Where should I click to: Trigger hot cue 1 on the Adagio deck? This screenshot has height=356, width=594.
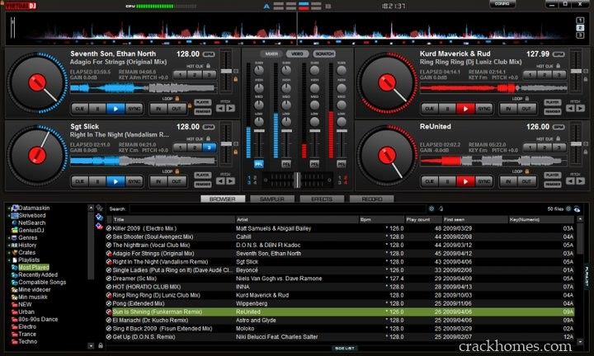point(181,75)
